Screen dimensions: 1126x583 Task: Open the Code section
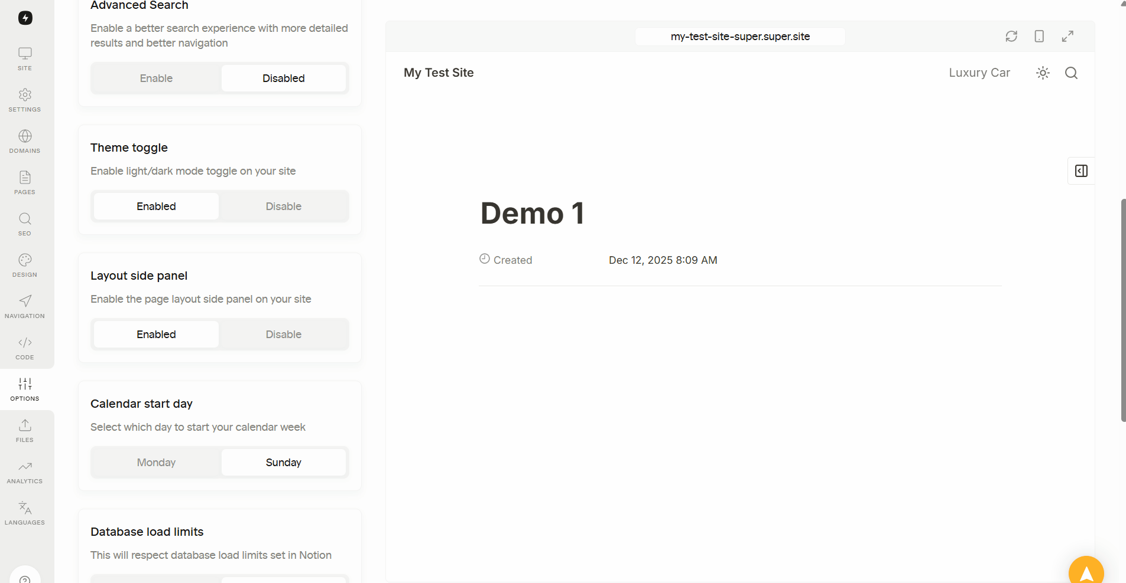25,348
